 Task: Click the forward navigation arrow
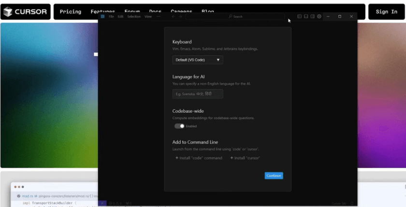coord(180,16)
